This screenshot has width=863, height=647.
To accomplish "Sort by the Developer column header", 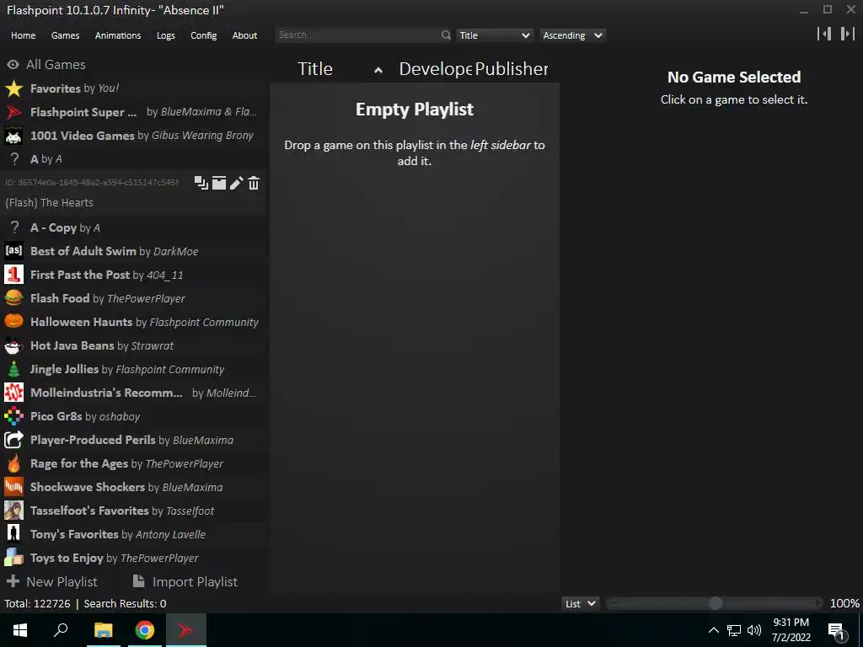I will (x=436, y=69).
